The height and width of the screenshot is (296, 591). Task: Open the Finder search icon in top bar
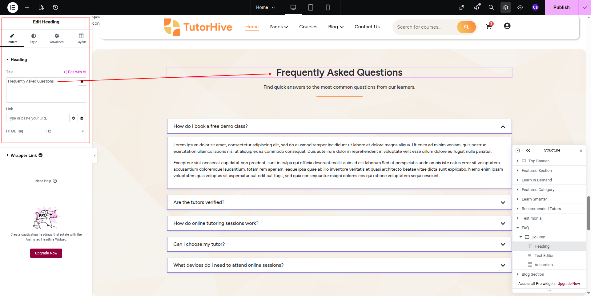click(491, 7)
